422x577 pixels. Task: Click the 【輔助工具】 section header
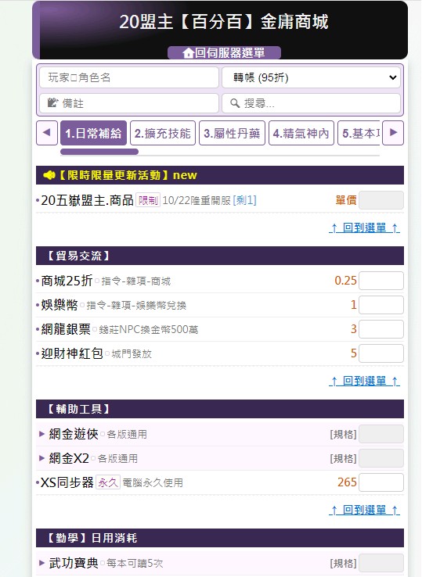click(x=220, y=409)
